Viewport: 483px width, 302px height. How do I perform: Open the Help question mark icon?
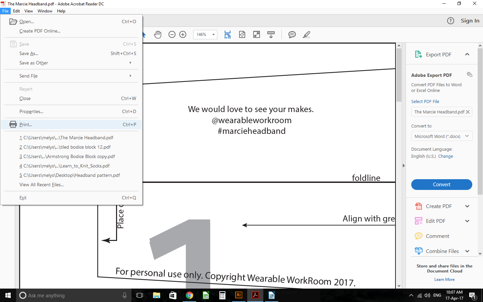451,21
